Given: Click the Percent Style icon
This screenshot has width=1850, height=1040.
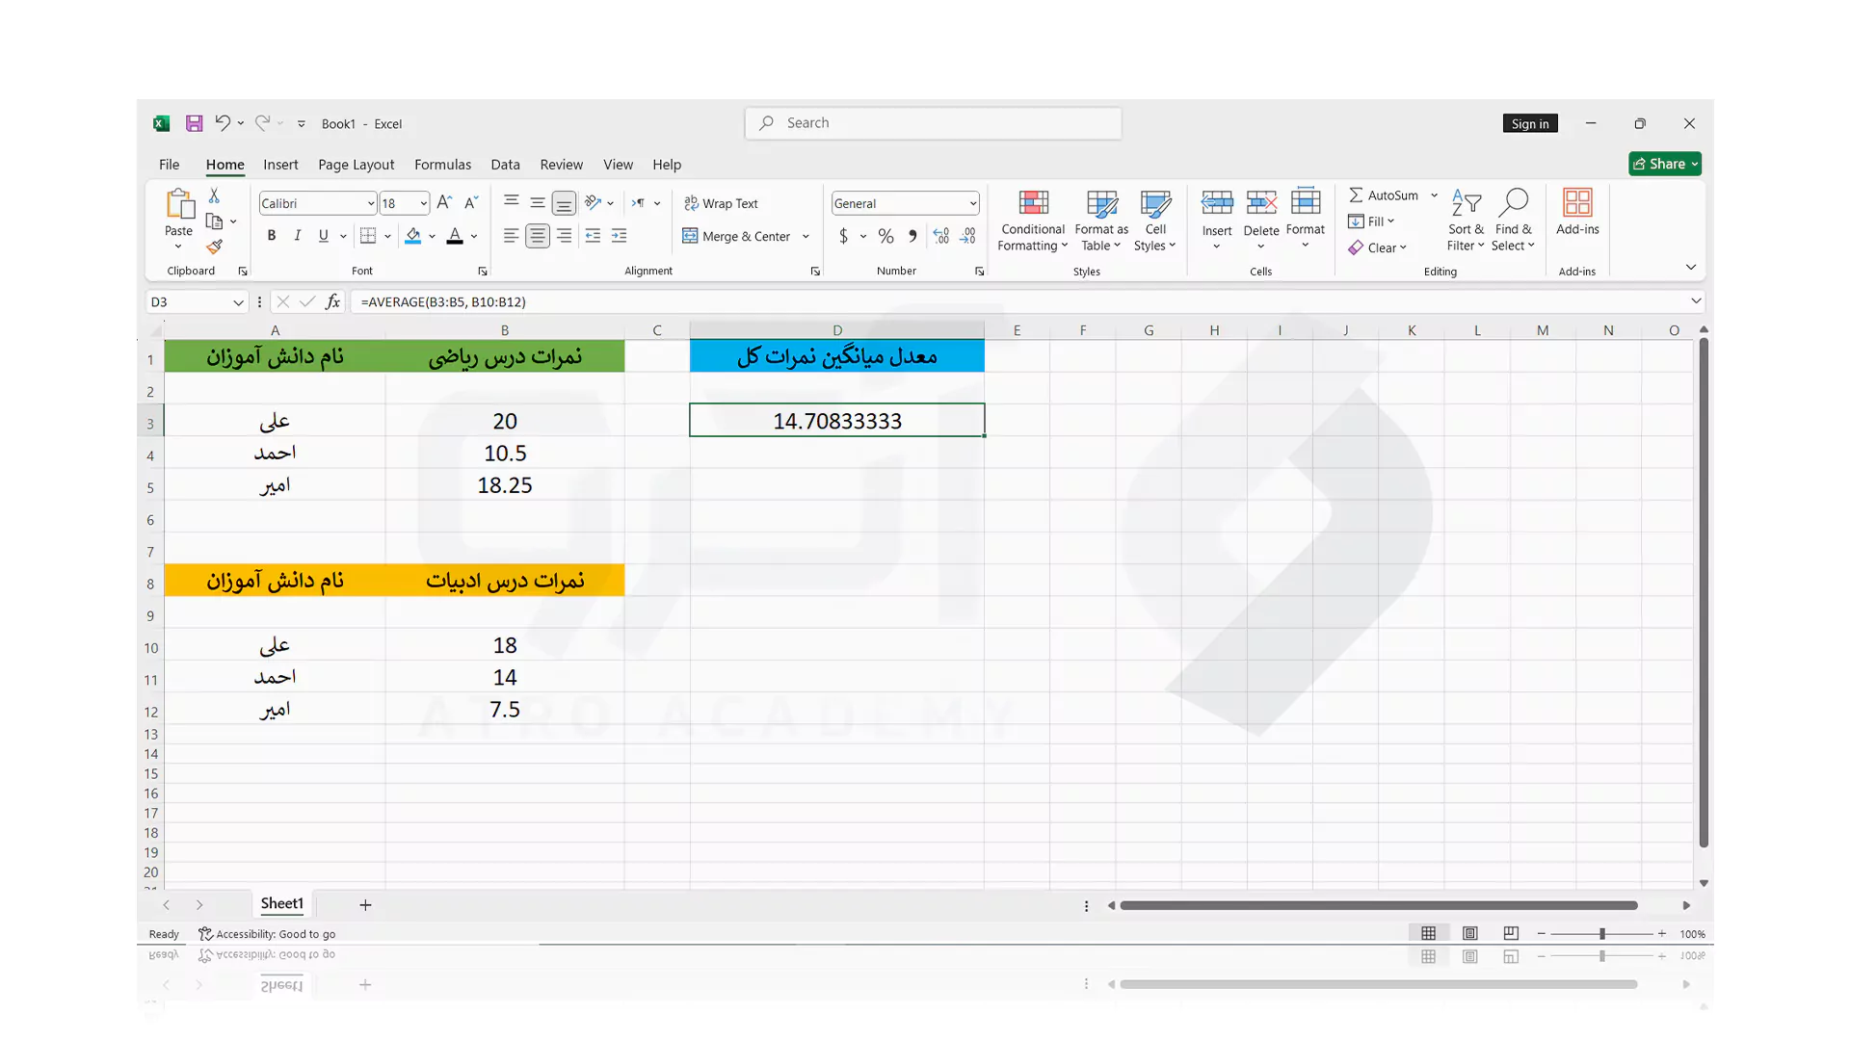Looking at the screenshot, I should click(x=885, y=236).
